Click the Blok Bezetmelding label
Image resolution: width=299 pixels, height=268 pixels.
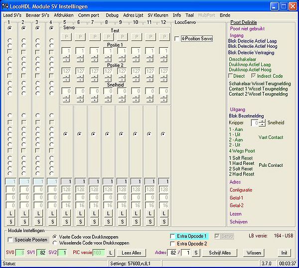click(x=246, y=116)
